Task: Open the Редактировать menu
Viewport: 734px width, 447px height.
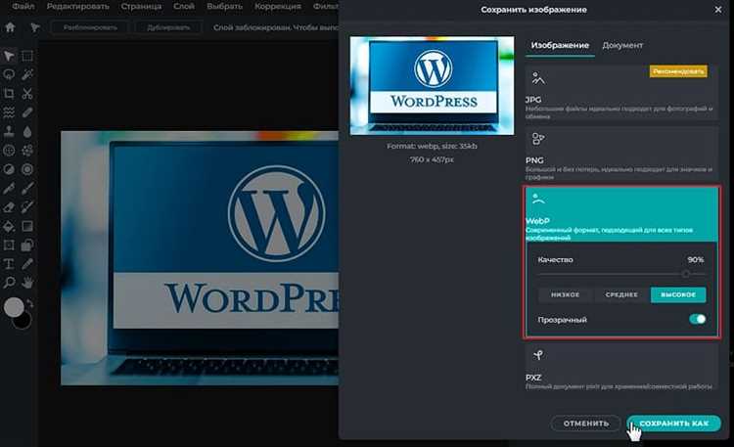Action: 78,7
